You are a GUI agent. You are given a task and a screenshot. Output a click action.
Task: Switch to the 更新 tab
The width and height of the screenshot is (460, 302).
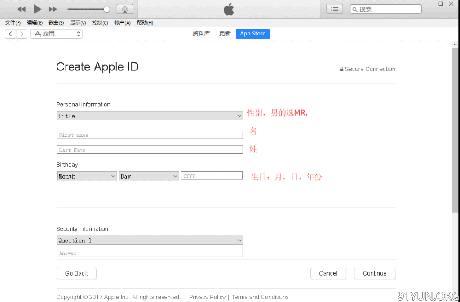[x=225, y=34]
